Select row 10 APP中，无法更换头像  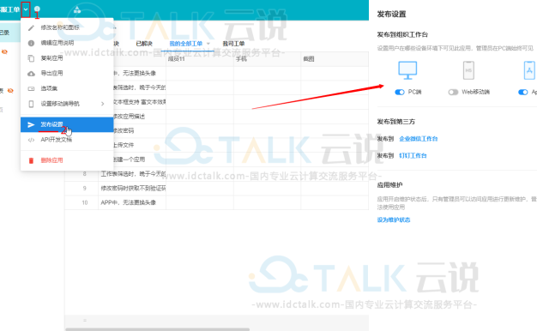[133, 202]
